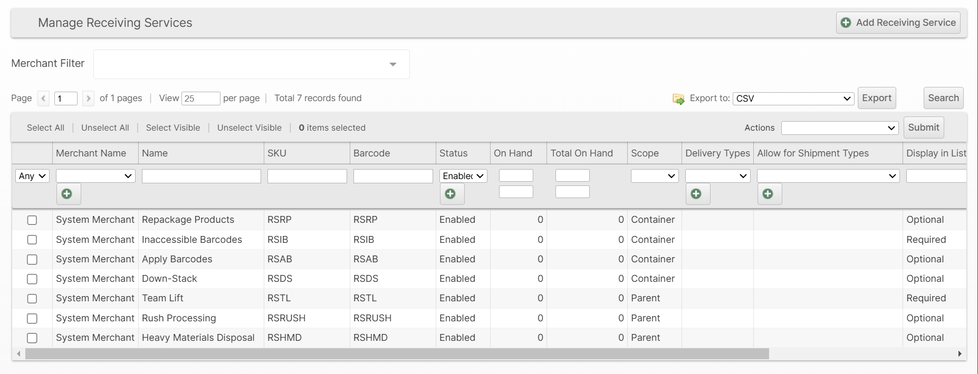Click the Select All link
Screen dimensions: 978x374
tap(45, 128)
